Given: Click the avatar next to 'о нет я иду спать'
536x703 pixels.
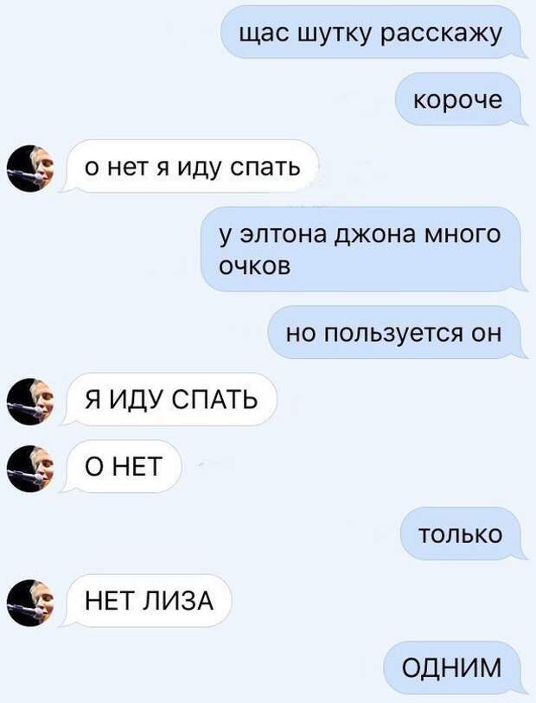Looking at the screenshot, I should 30,169.
